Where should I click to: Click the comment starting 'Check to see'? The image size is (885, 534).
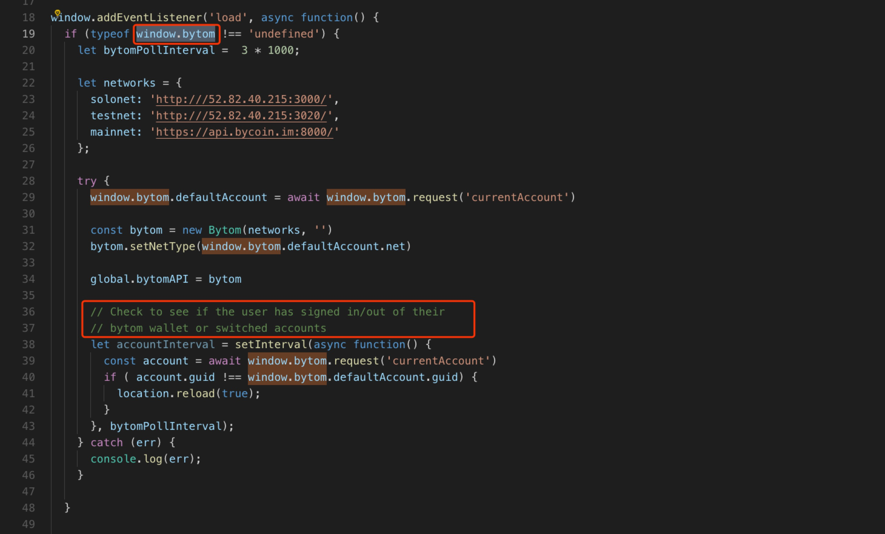tap(267, 311)
